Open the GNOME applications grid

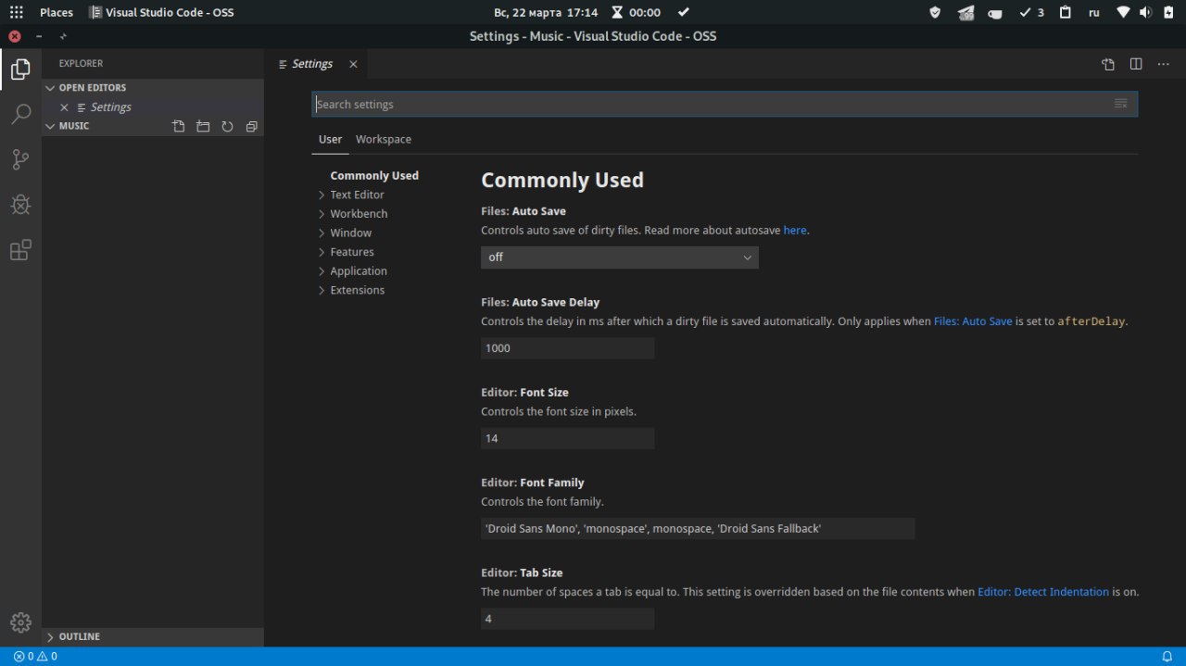pyautogui.click(x=16, y=12)
